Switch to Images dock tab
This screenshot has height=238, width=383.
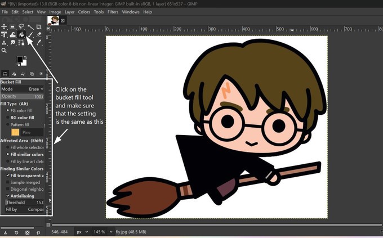pyautogui.click(x=32, y=74)
